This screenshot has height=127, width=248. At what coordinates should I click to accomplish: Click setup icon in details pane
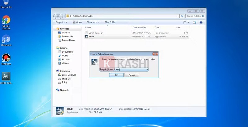(60, 111)
